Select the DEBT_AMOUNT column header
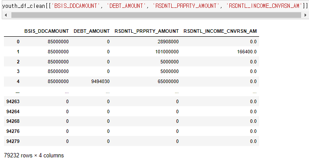 (91, 31)
